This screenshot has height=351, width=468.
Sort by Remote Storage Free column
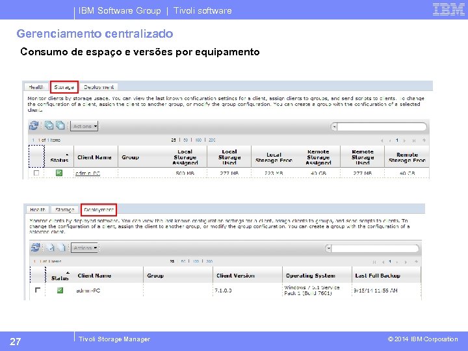[x=407, y=157]
